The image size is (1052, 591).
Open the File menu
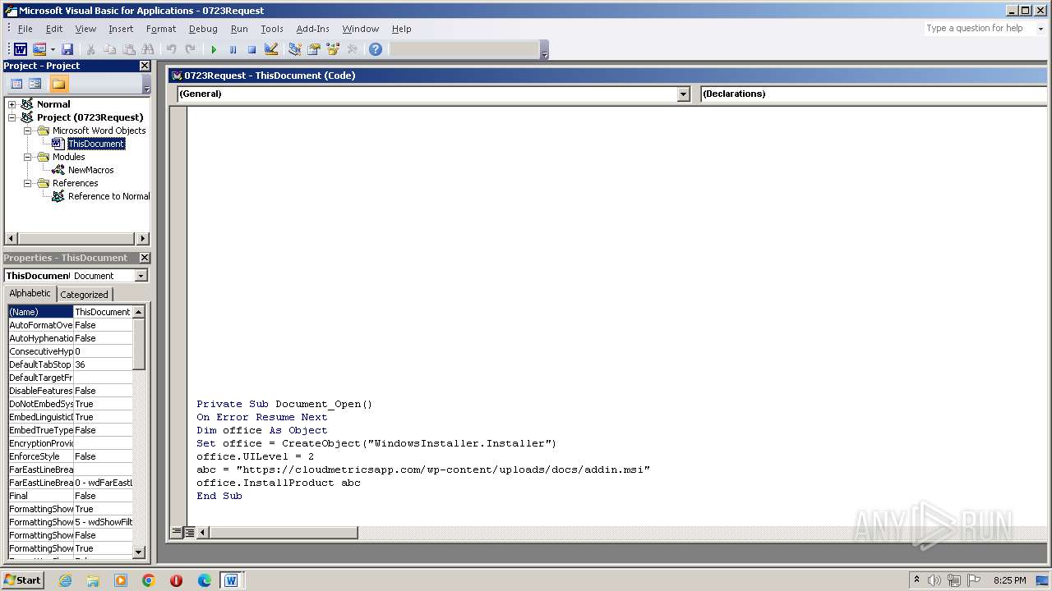point(25,29)
